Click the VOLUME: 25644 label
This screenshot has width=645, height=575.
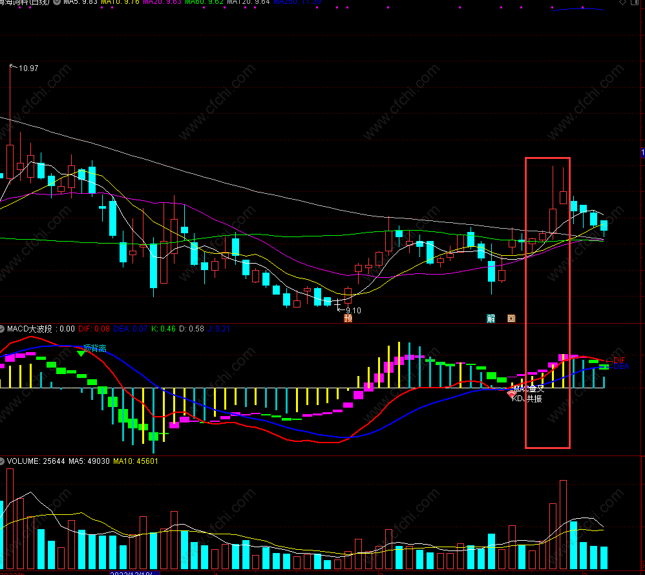[36, 461]
